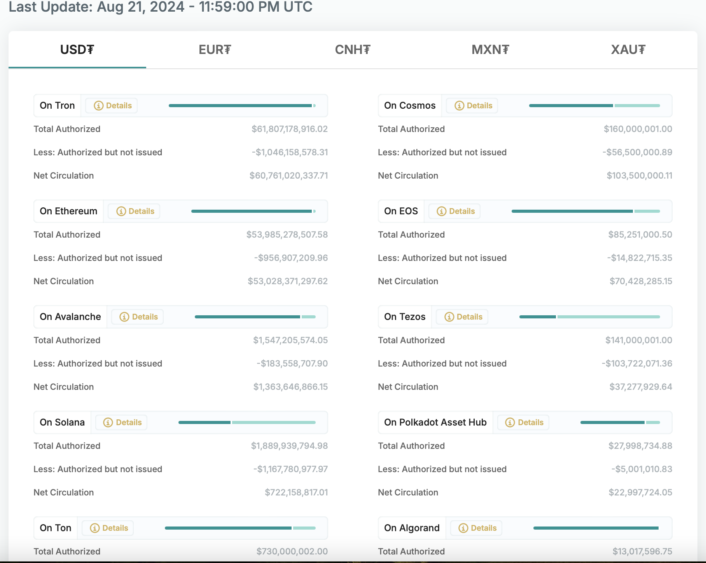The image size is (706, 563).
Task: Click the info icon beside On Cosmos
Action: (x=460, y=106)
